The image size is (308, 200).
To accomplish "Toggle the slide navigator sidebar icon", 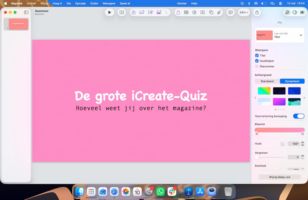I will coord(26,12).
